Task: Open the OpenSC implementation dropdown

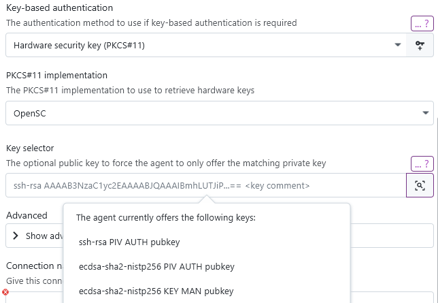Action: tap(220, 113)
